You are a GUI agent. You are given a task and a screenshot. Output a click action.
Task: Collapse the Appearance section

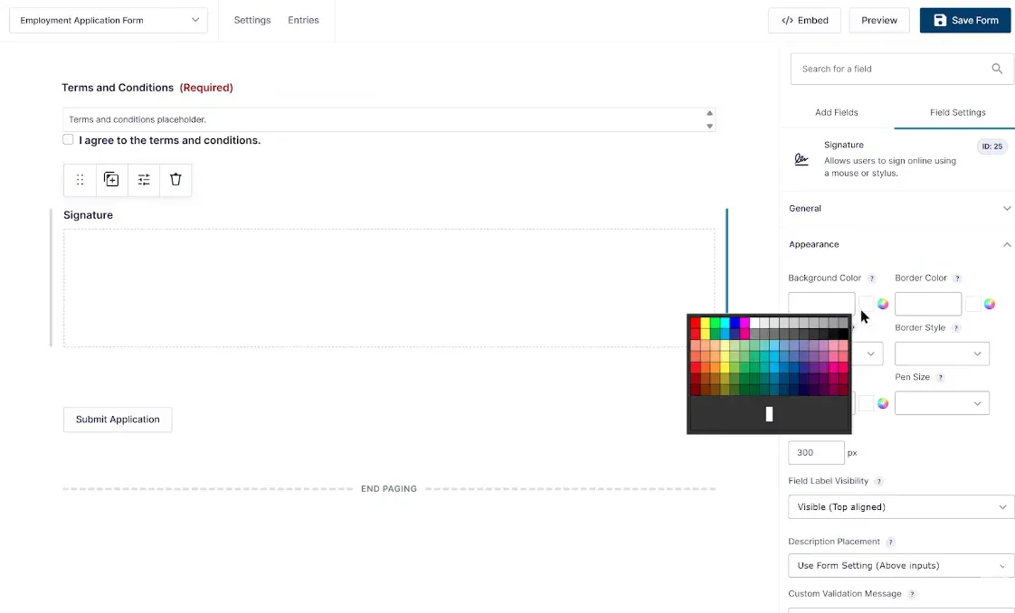[x=1007, y=245]
